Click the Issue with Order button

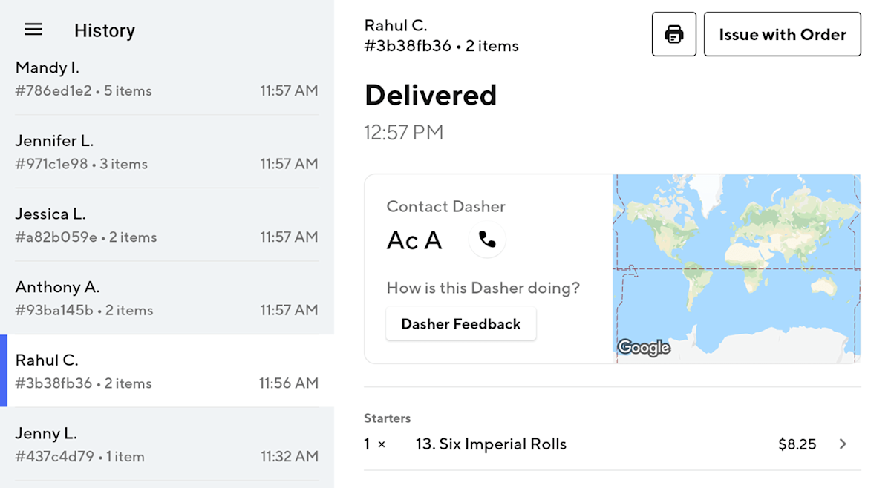(782, 34)
